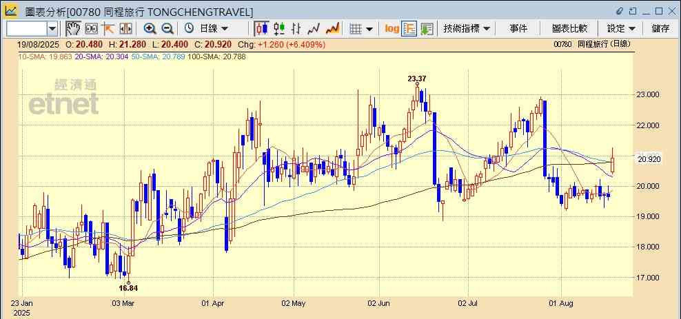
Task: Open the stock code combo box arrow
Action: [52, 29]
